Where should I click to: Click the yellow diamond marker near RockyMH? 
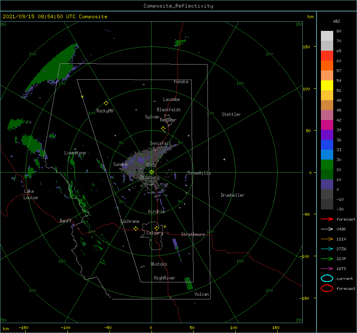pos(106,103)
